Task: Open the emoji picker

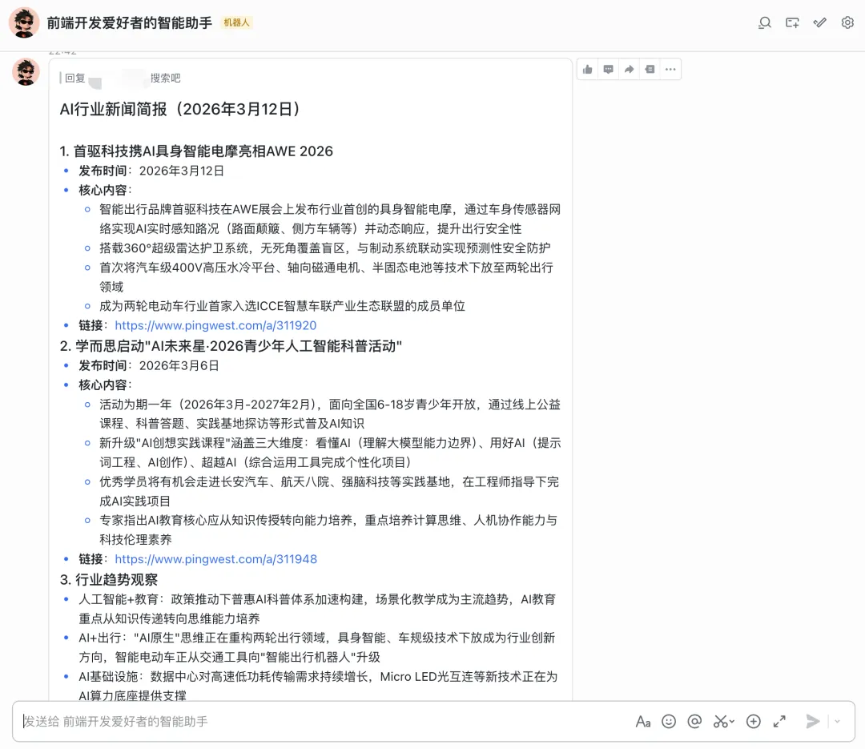Action: (x=669, y=722)
